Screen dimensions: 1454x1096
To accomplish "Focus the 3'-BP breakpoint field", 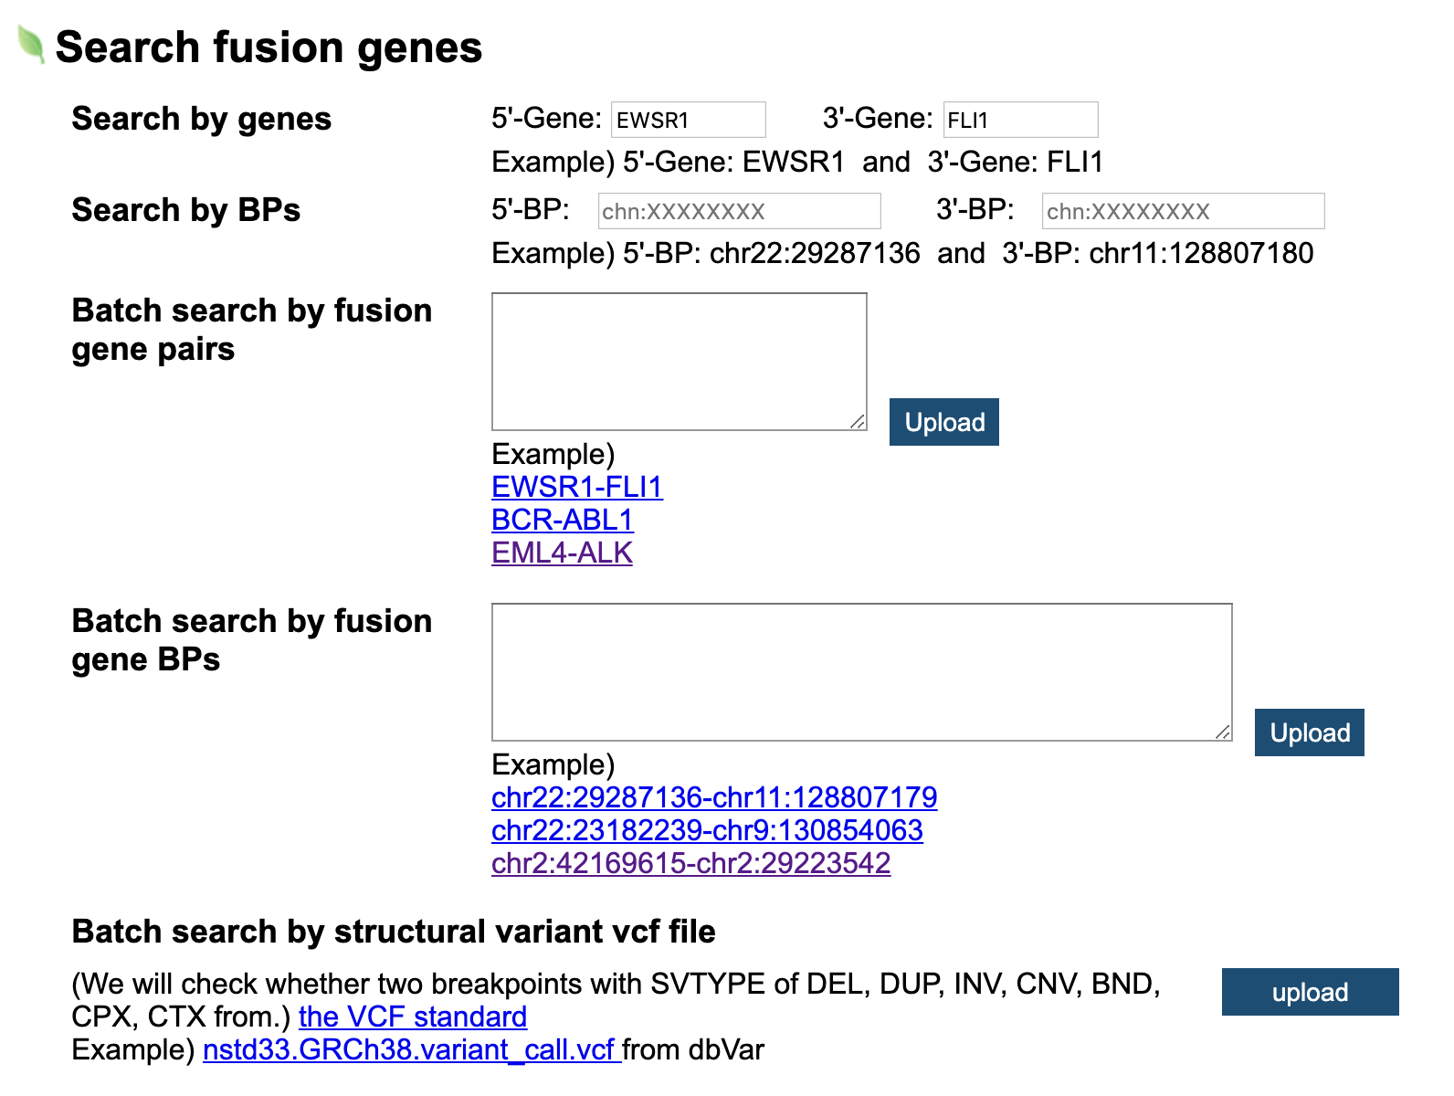I will (x=1183, y=211).
